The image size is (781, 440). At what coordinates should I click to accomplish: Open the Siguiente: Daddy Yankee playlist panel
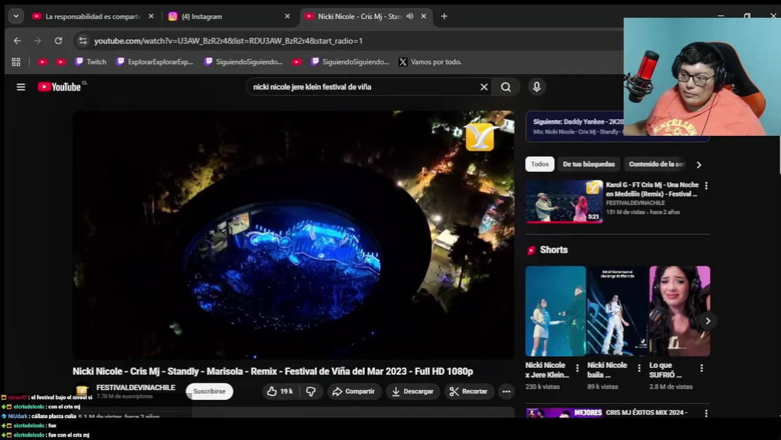574,127
